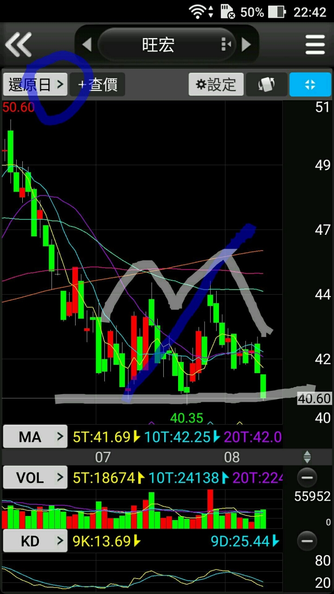Screen dimensions: 334x594
Task: Select the 5T:41.69 moving average value
Action: (x=107, y=437)
